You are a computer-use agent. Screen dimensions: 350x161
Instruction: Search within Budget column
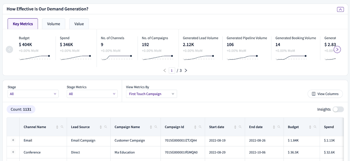coord(315,127)
